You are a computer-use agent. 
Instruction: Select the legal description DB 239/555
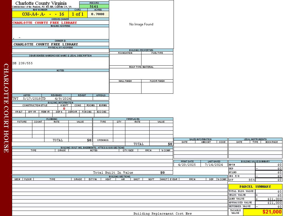23,63
